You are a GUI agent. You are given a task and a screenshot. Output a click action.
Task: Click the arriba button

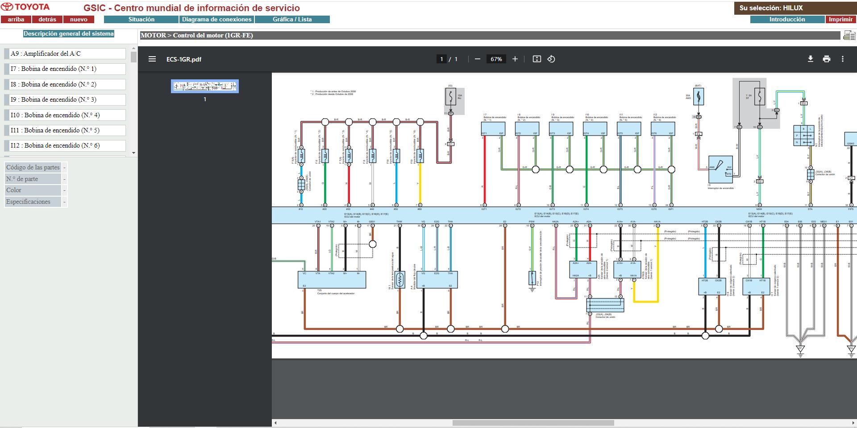click(x=16, y=20)
